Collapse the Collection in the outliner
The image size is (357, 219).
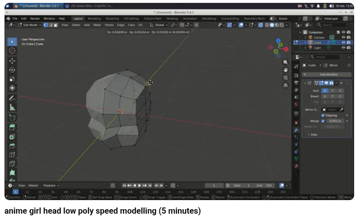[x=300, y=32]
